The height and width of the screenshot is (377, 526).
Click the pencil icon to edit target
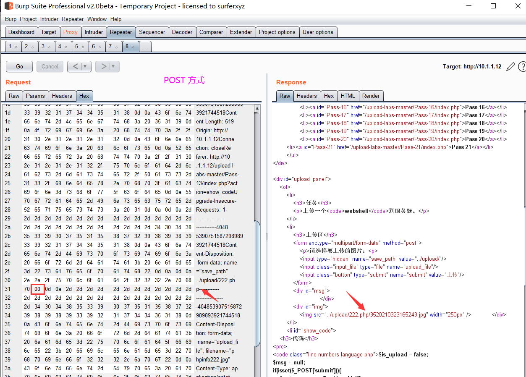point(510,66)
